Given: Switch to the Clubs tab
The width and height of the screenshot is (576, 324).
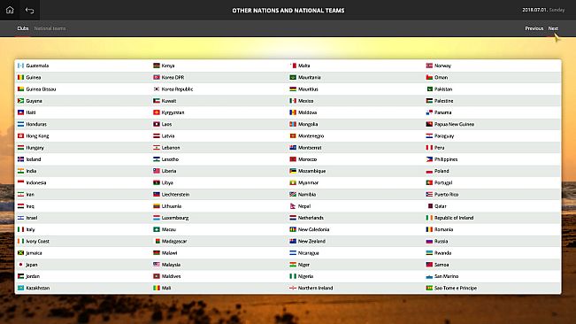Looking at the screenshot, I should pos(23,28).
